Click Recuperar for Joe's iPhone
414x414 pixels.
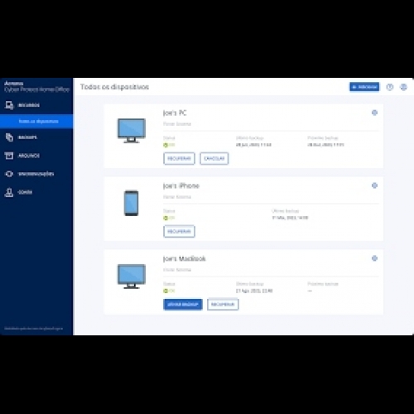pyautogui.click(x=179, y=231)
